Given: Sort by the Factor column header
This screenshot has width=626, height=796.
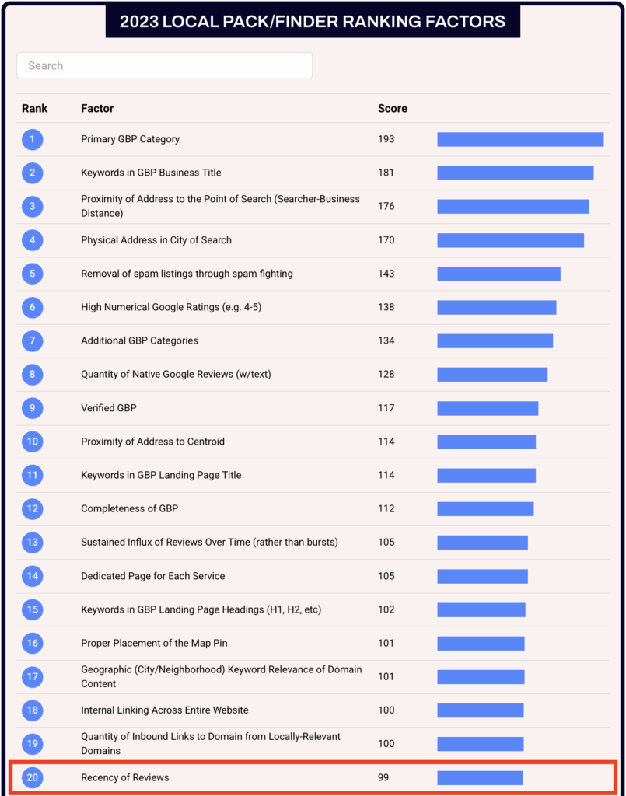Looking at the screenshot, I should (97, 109).
